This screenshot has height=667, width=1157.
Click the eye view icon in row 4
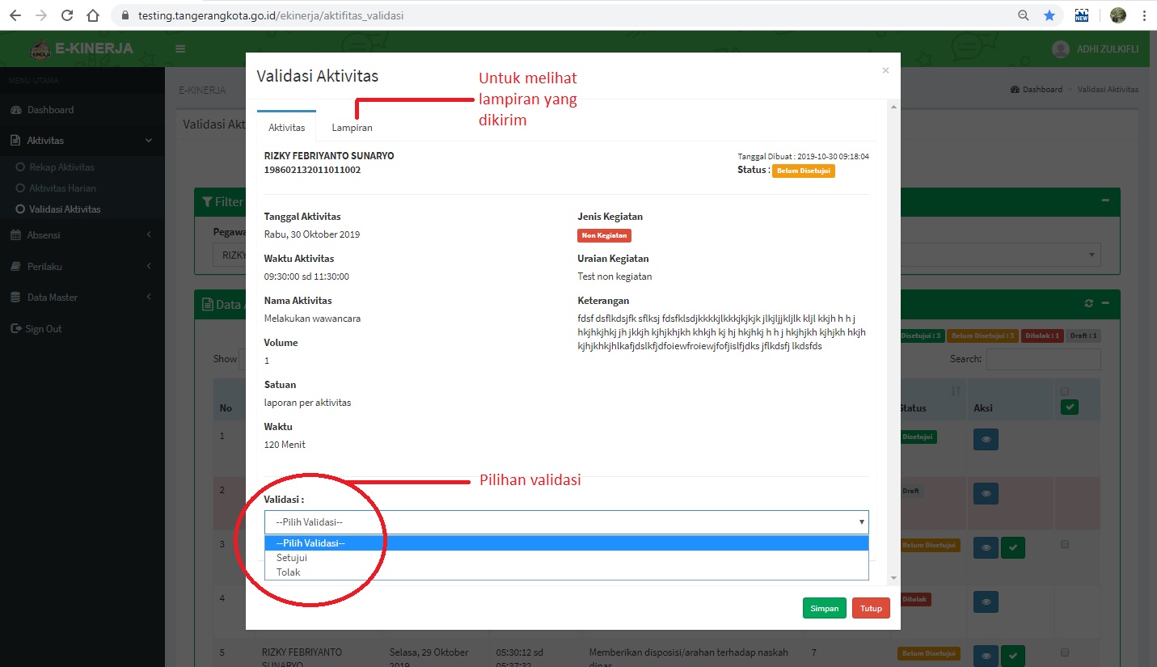[x=986, y=602]
